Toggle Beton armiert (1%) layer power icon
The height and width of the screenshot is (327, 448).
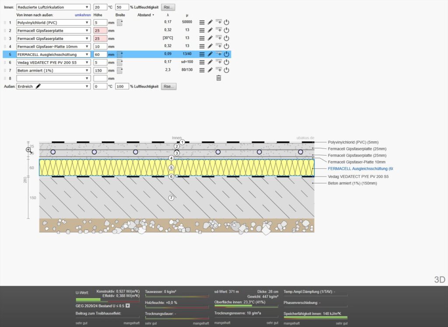(227, 70)
